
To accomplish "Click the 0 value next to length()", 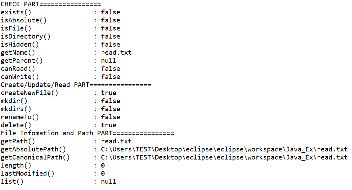I will (103, 165).
